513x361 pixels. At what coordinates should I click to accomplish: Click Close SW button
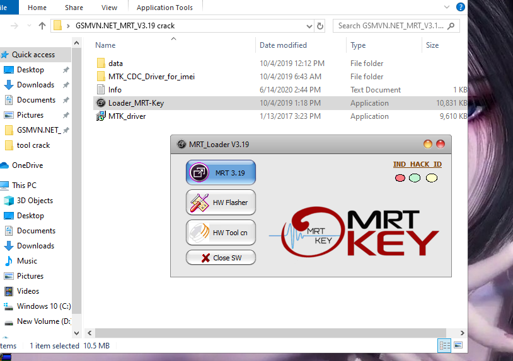tap(221, 257)
